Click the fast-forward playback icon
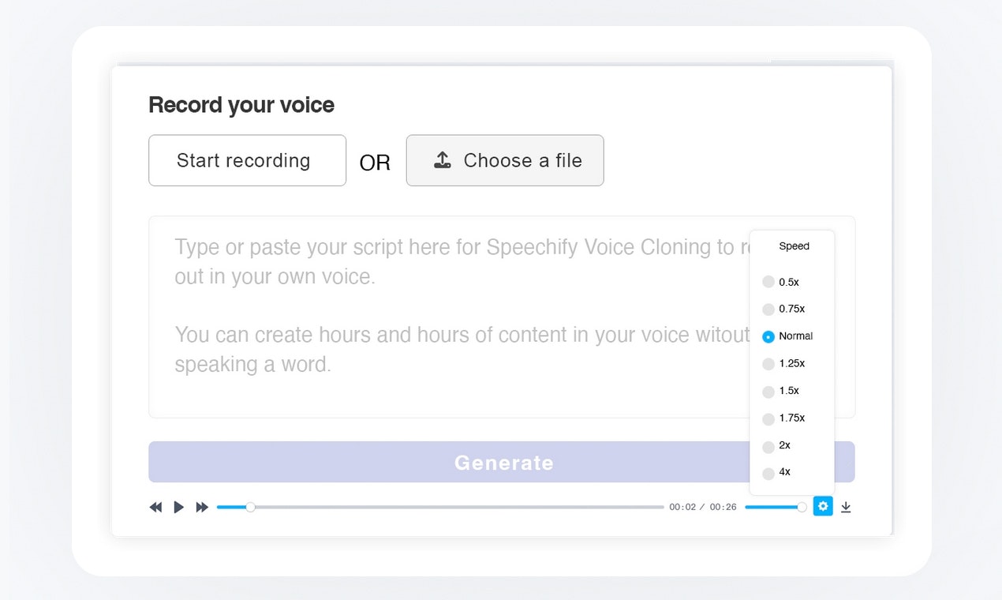The height and width of the screenshot is (600, 1002). (x=202, y=507)
